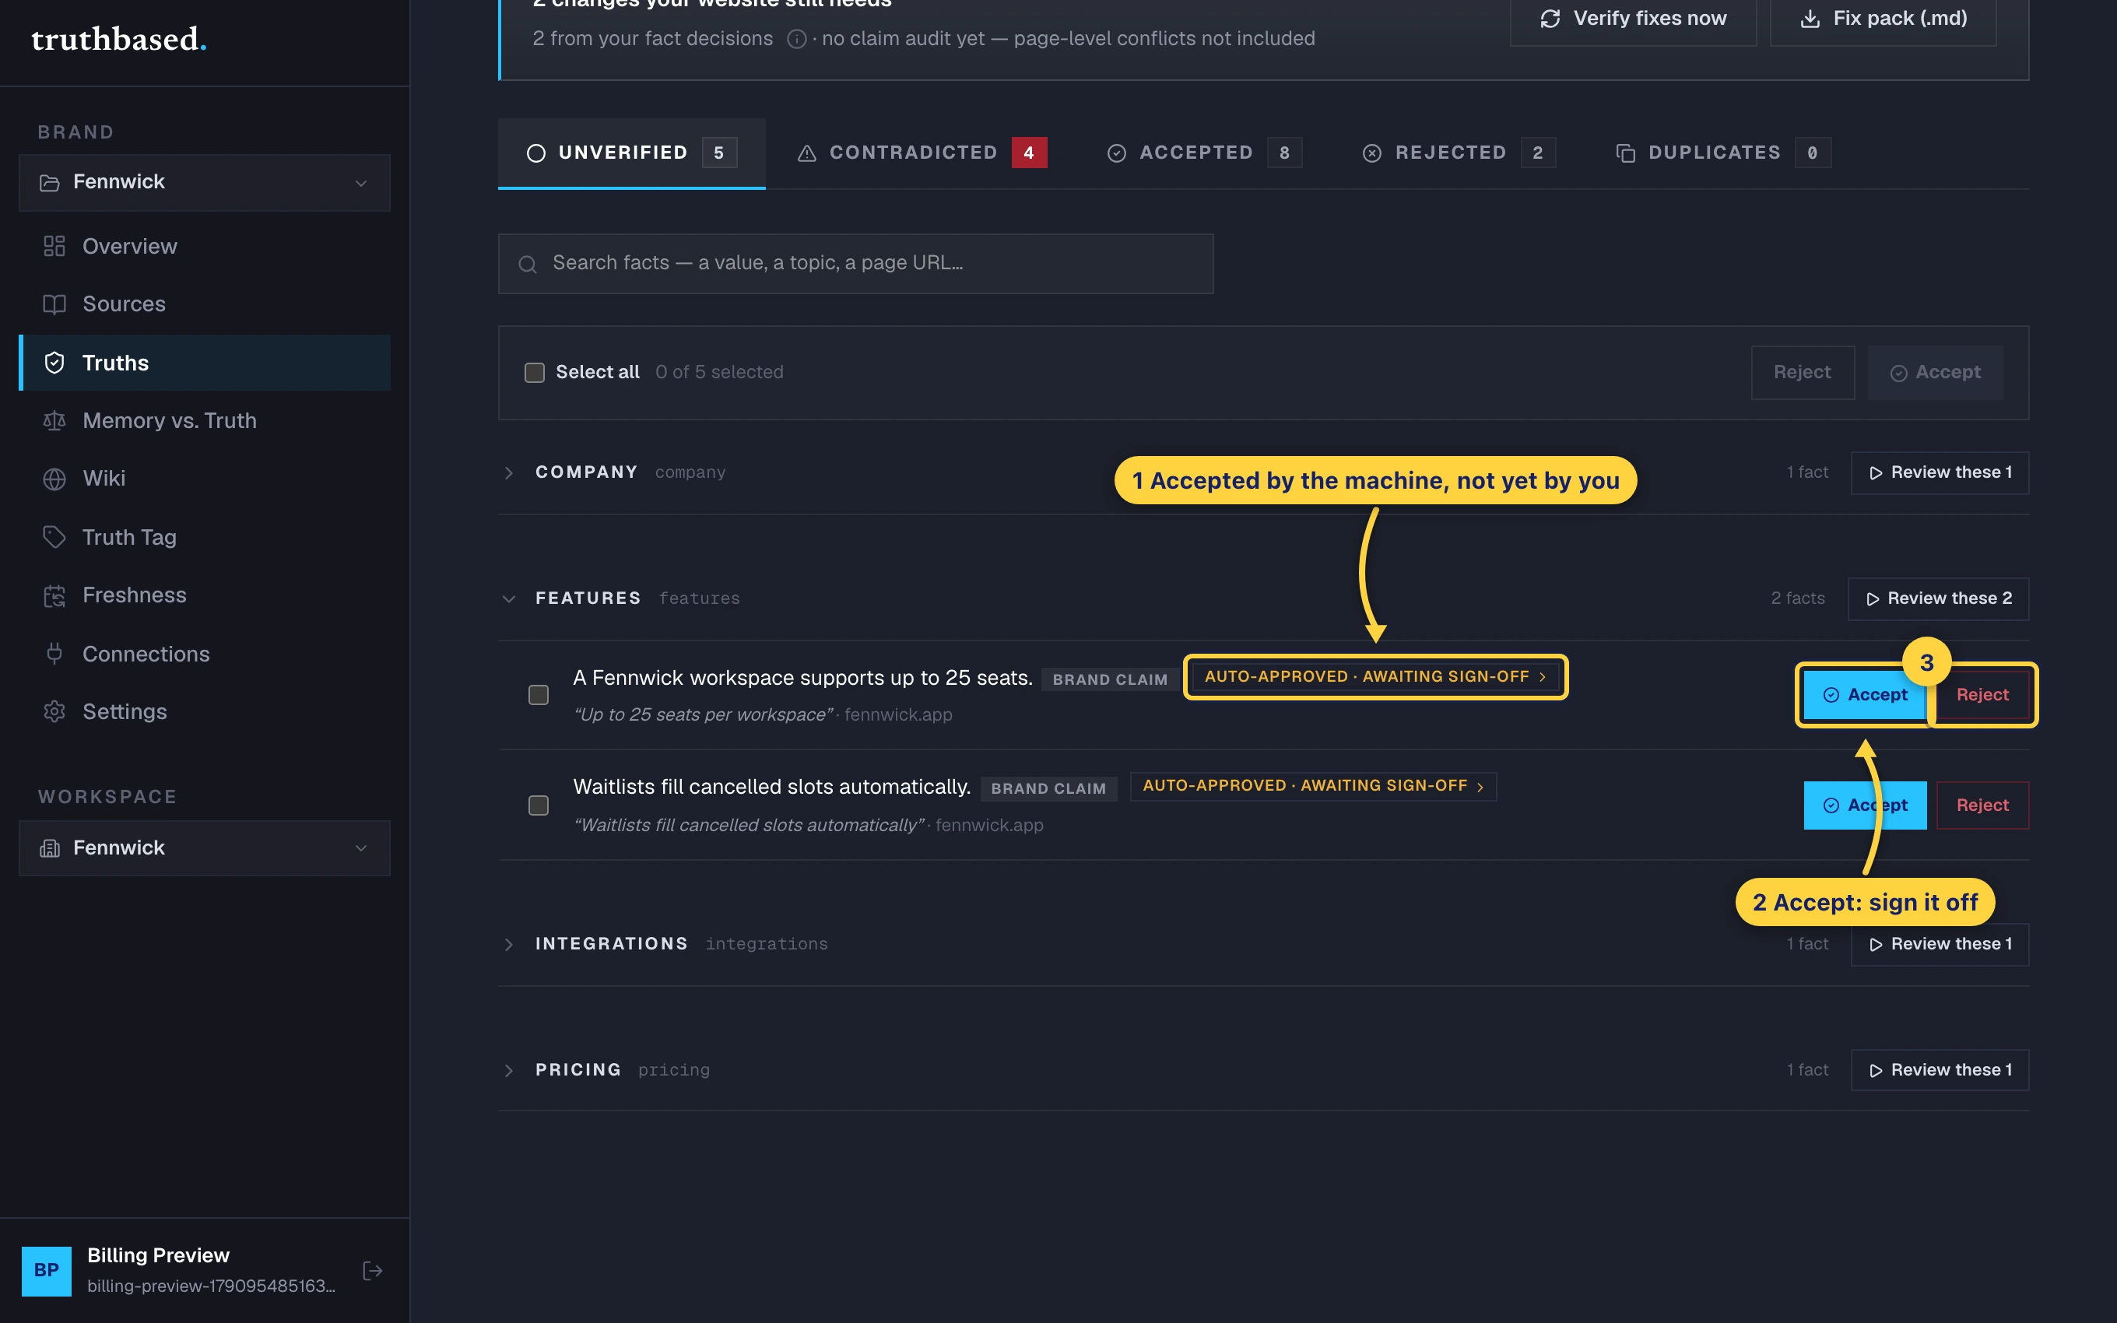Click the Search facts input field
Image resolution: width=2117 pixels, height=1323 pixels.
tap(855, 263)
